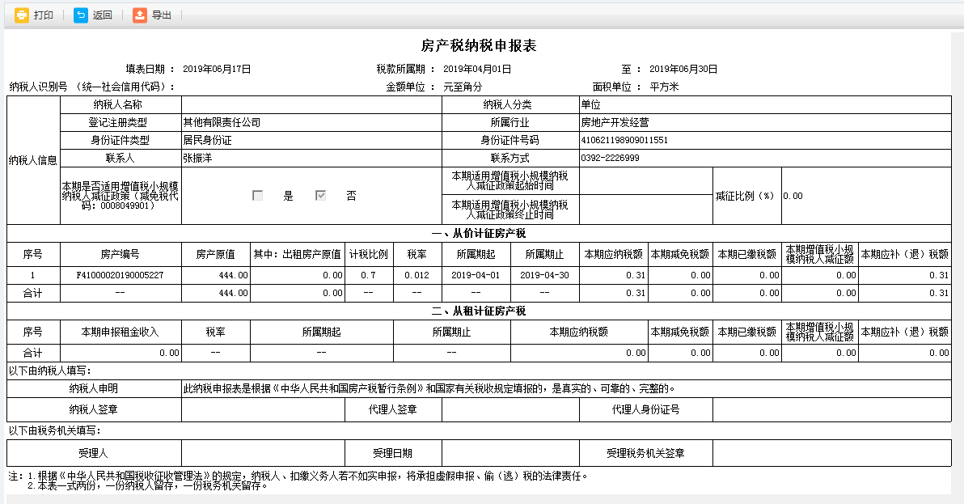Click the 代理人签章 input cell
This screenshot has width=964, height=504.
pos(509,409)
